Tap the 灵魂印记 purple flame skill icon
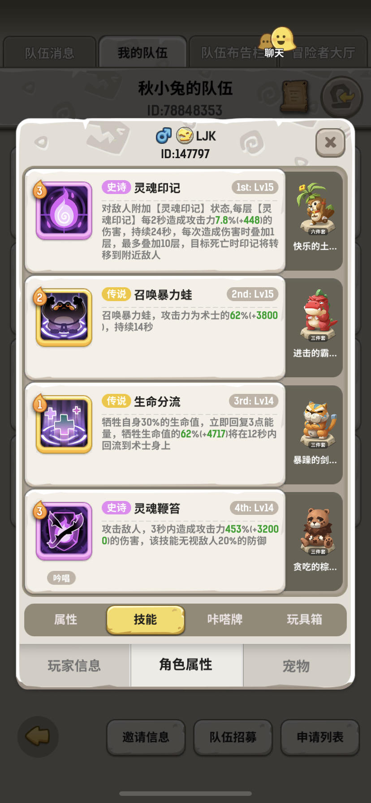 64,211
